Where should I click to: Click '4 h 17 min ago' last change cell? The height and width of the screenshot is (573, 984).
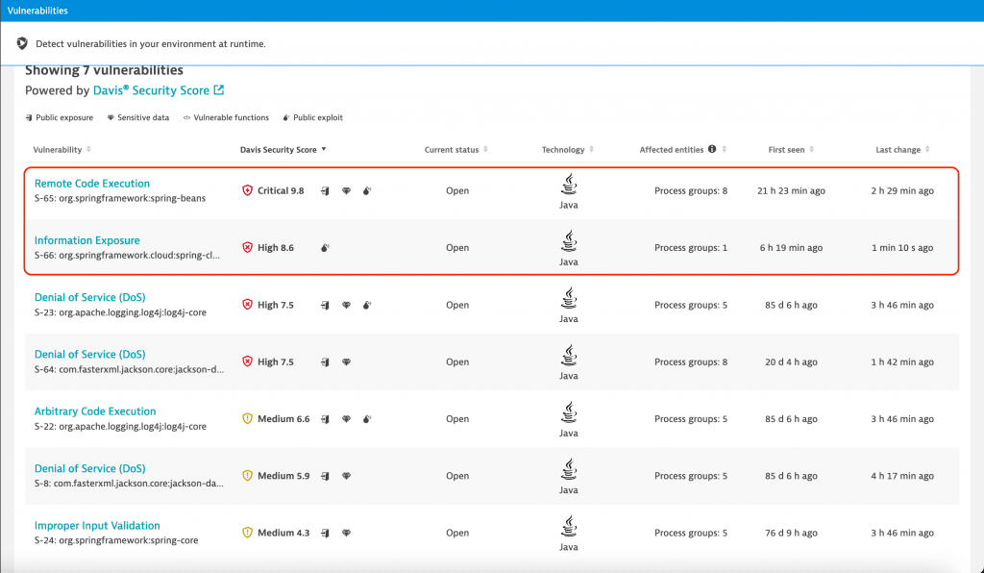click(901, 476)
